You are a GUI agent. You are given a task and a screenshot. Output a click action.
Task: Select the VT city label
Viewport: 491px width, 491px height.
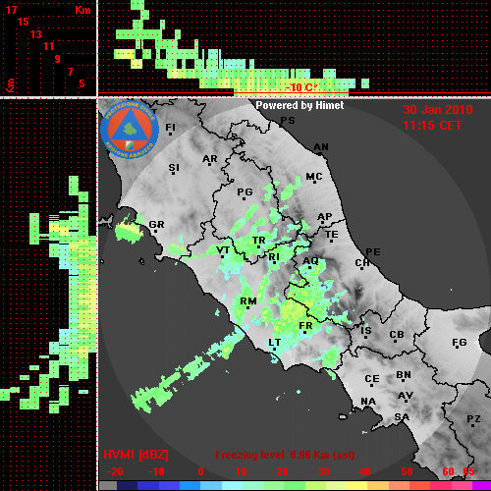pos(223,250)
